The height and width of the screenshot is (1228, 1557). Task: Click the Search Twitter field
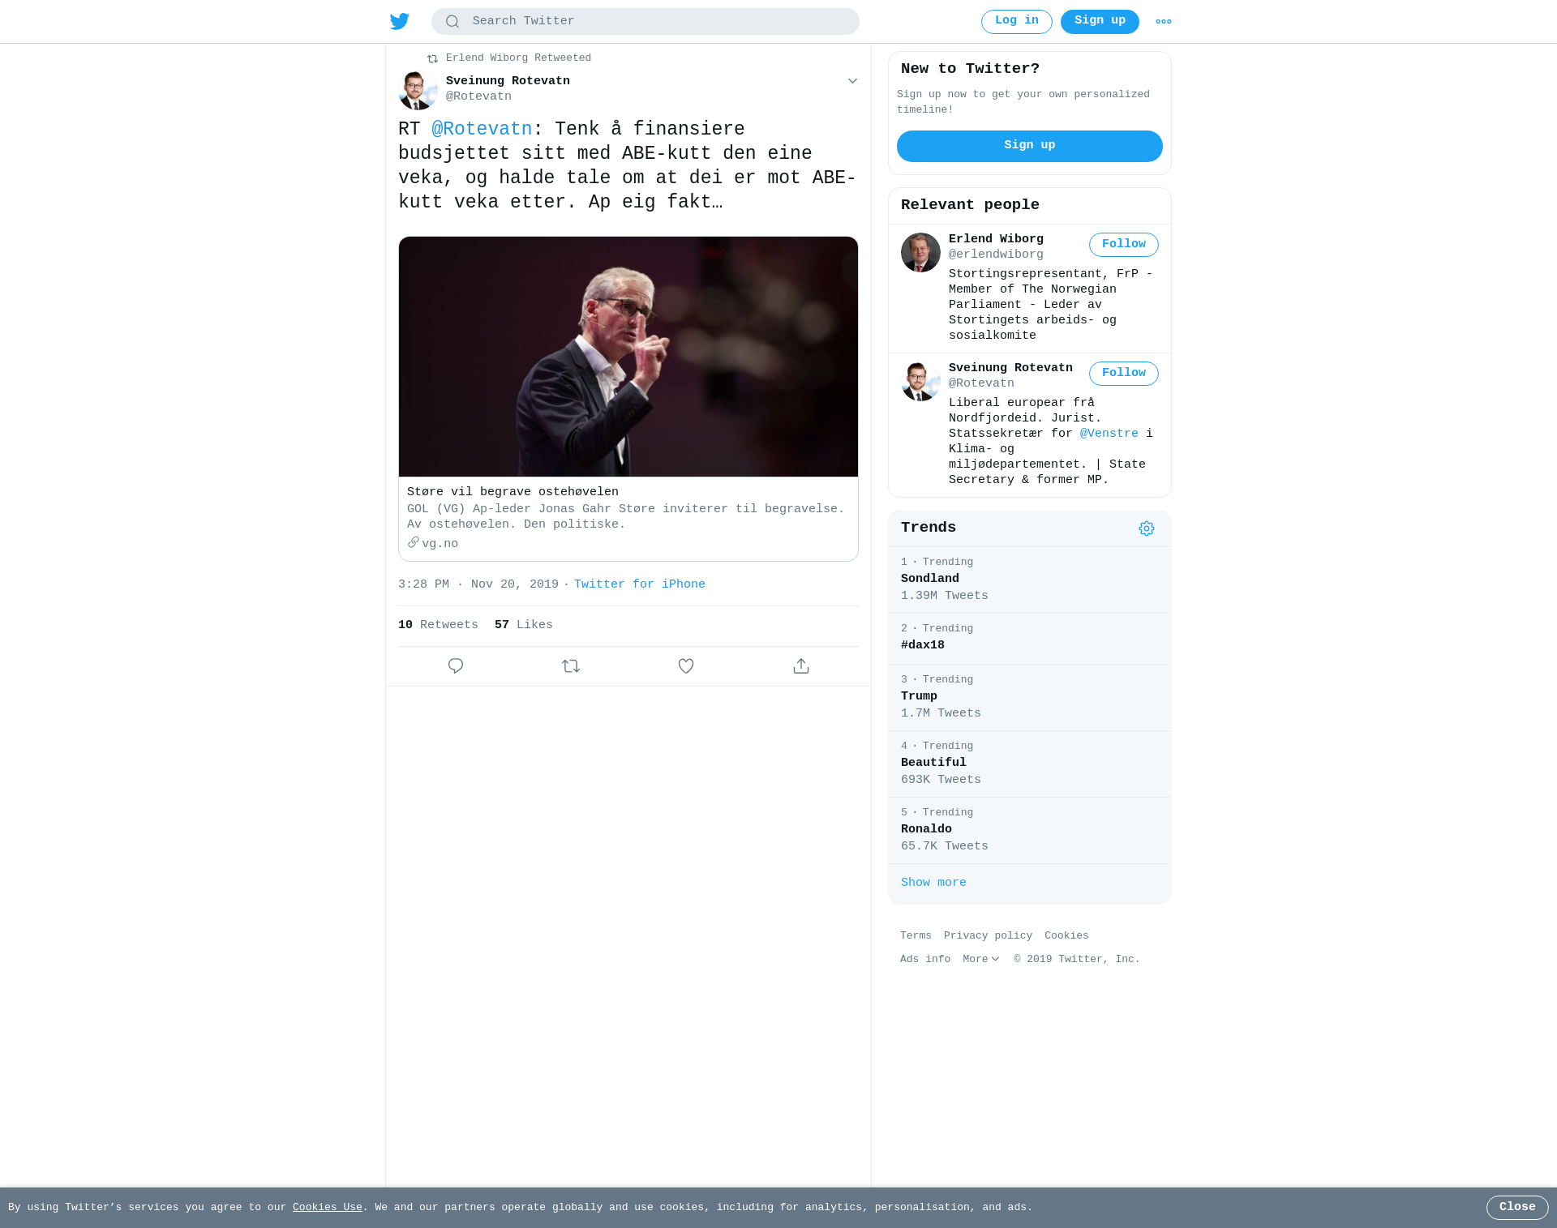pyautogui.click(x=645, y=22)
